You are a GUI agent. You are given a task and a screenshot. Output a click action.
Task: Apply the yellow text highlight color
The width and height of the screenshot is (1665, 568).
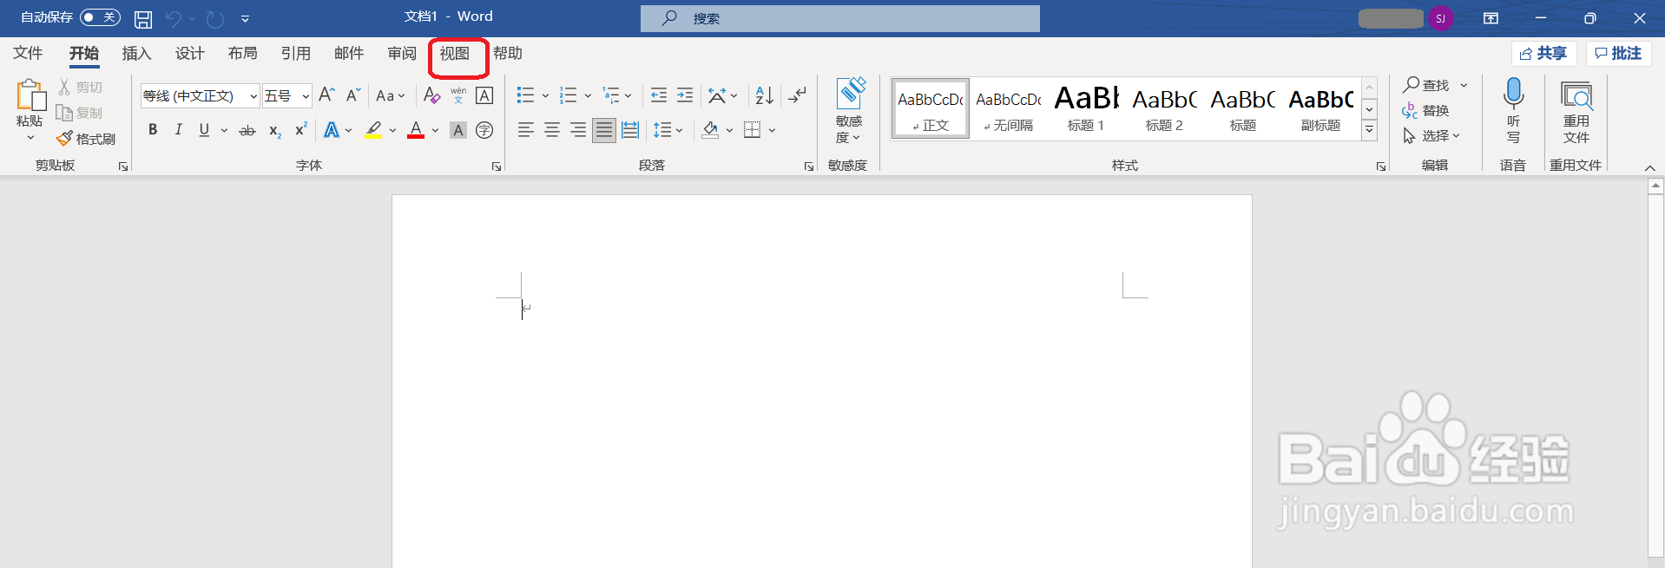click(373, 130)
